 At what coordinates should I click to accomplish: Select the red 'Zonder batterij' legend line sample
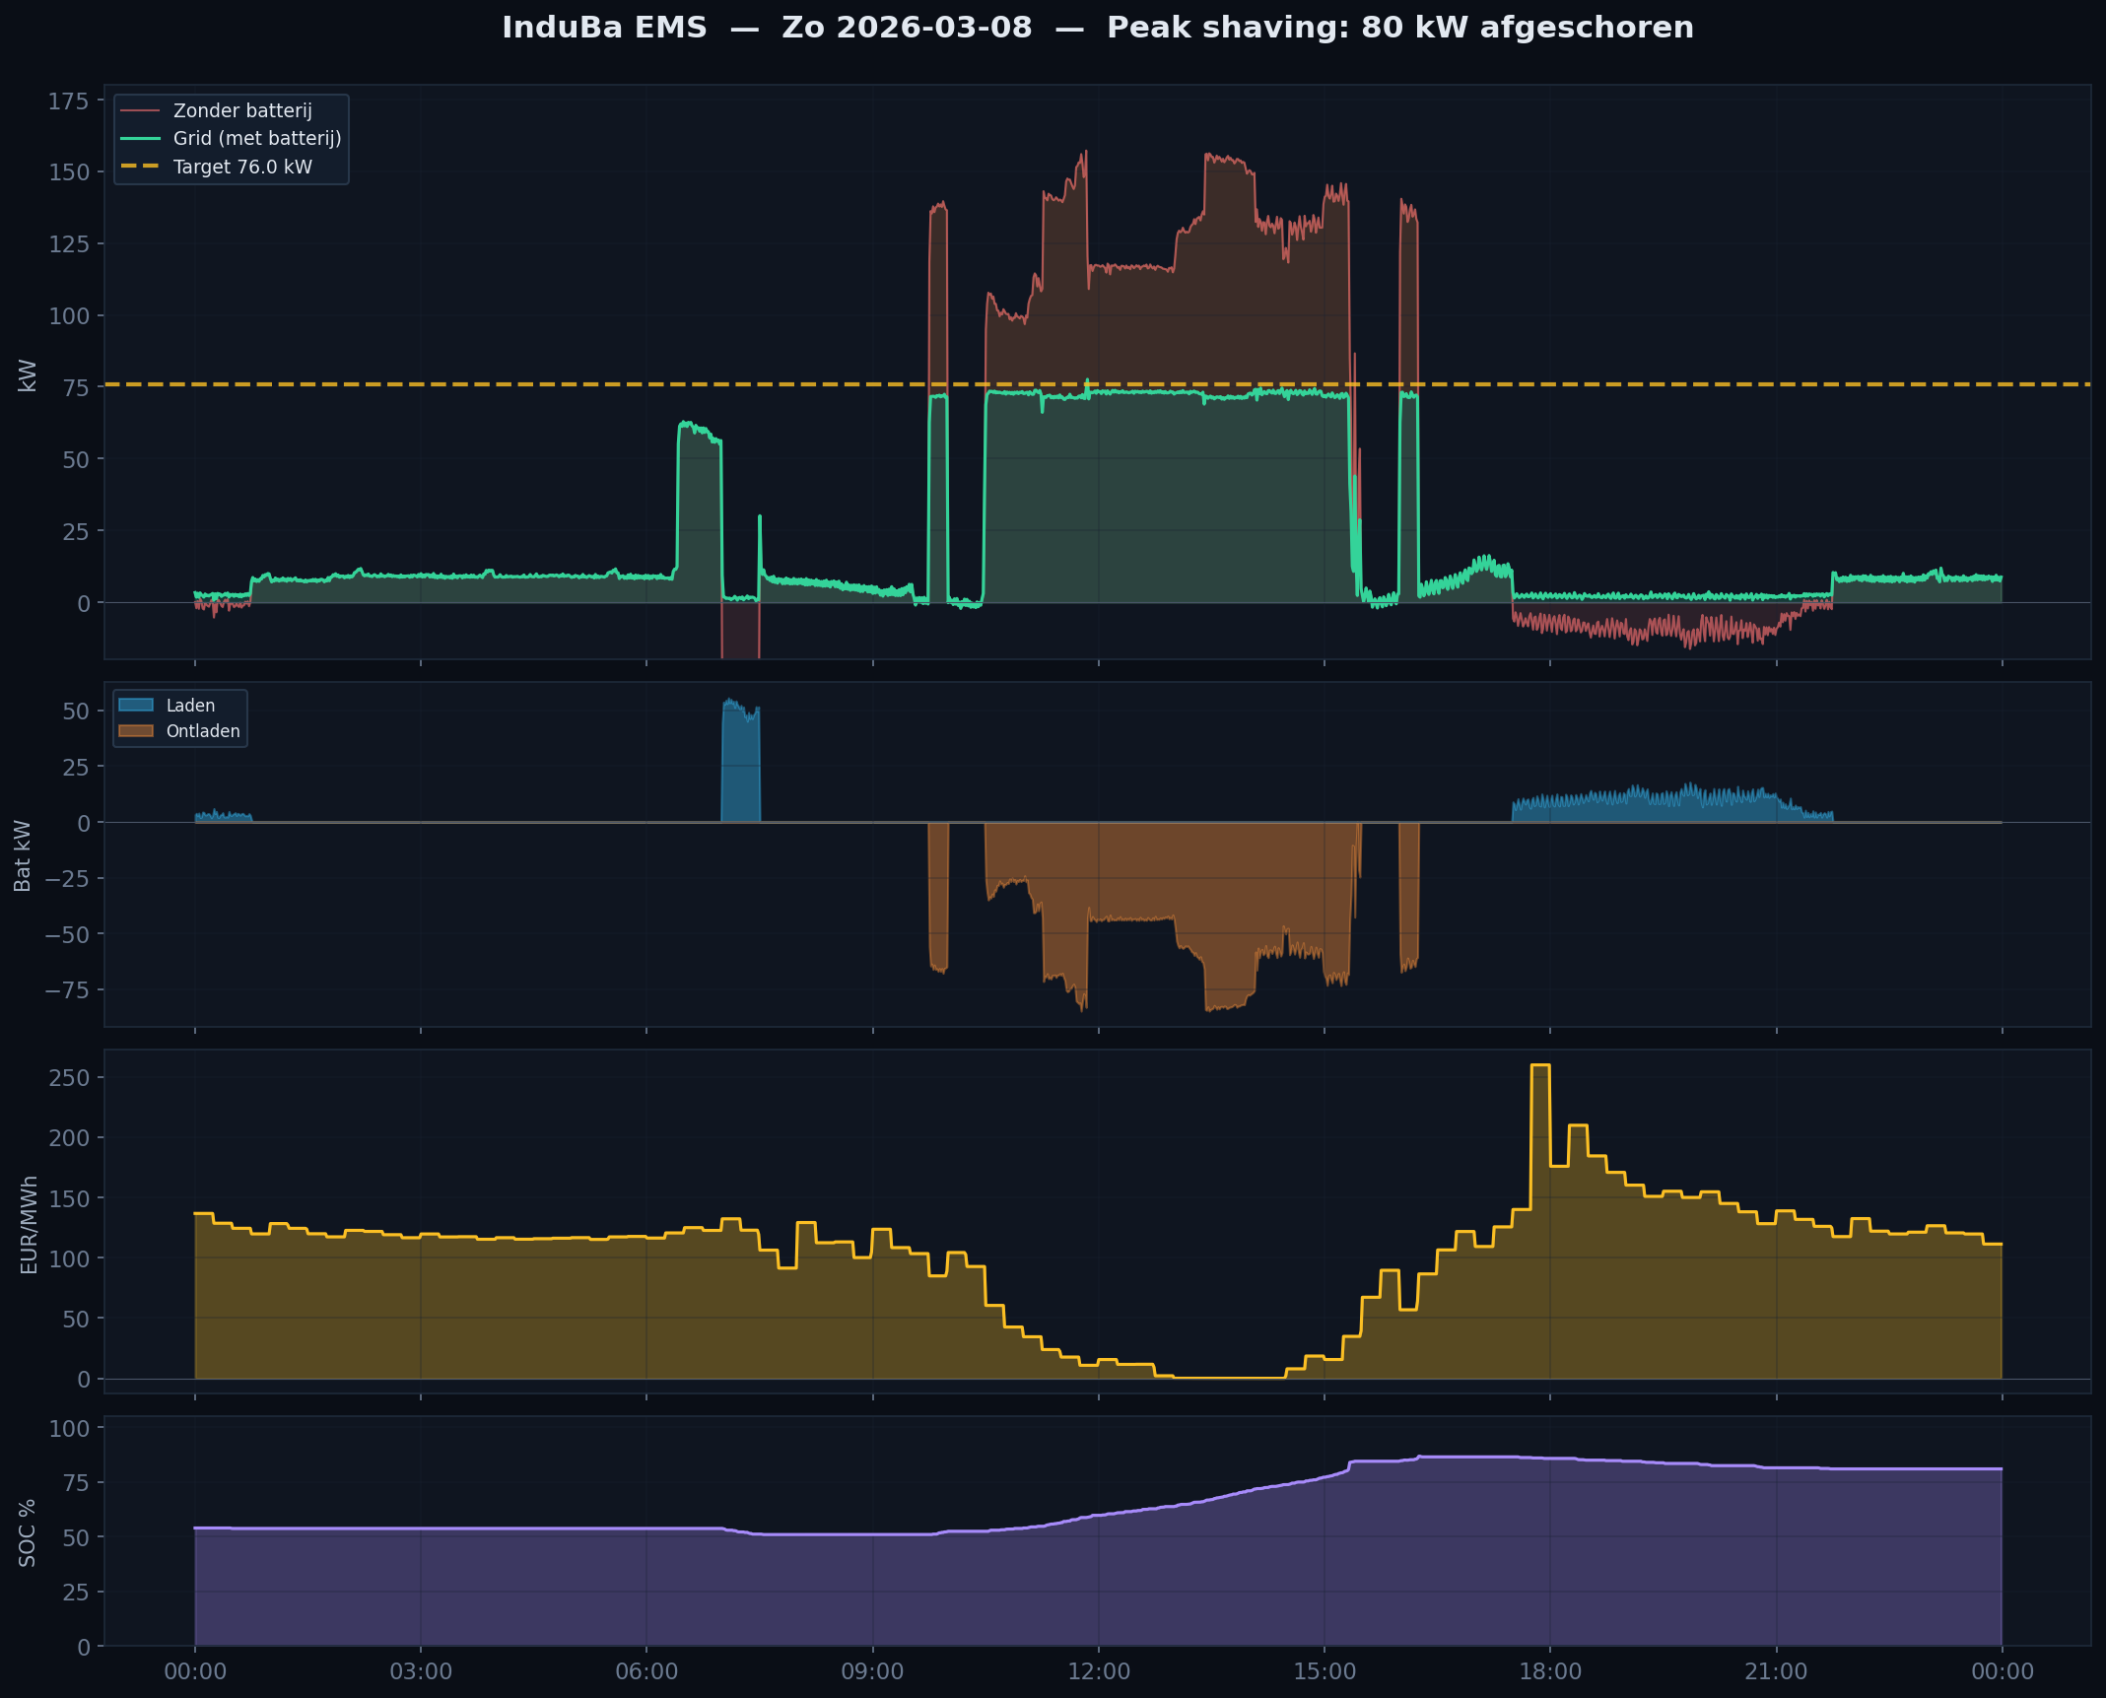pos(140,110)
